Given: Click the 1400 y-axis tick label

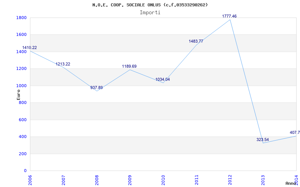Looking at the screenshot, I should (22, 52).
